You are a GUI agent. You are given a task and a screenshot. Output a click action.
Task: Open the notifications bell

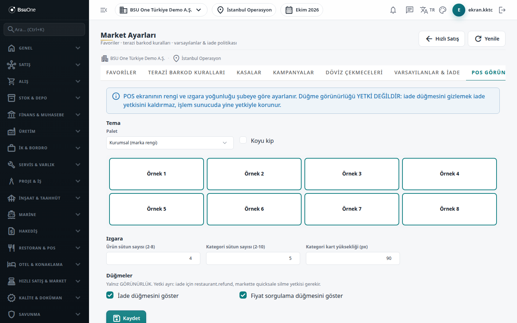coord(393,10)
